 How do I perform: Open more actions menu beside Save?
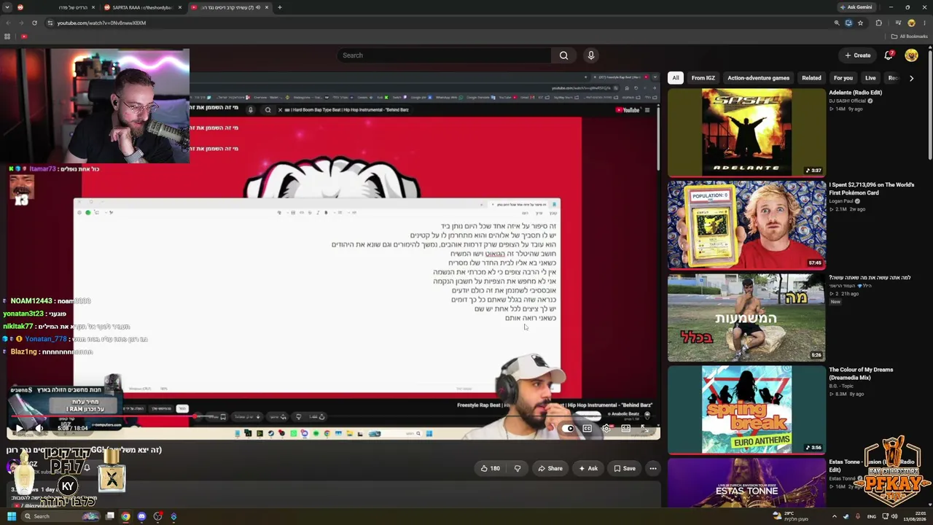(653, 468)
